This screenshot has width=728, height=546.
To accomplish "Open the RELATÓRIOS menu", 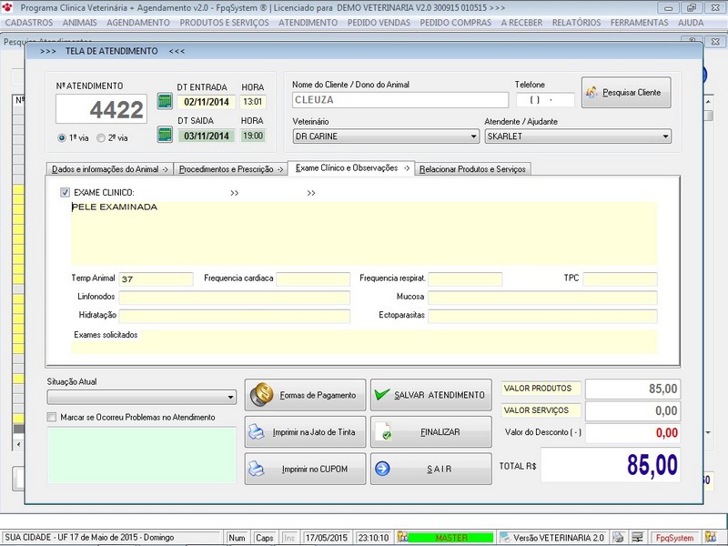I will click(575, 22).
